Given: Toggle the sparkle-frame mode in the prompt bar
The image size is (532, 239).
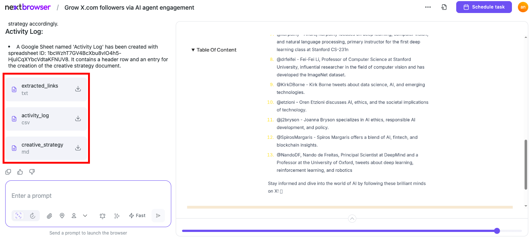Looking at the screenshot, I should [x=19, y=216].
